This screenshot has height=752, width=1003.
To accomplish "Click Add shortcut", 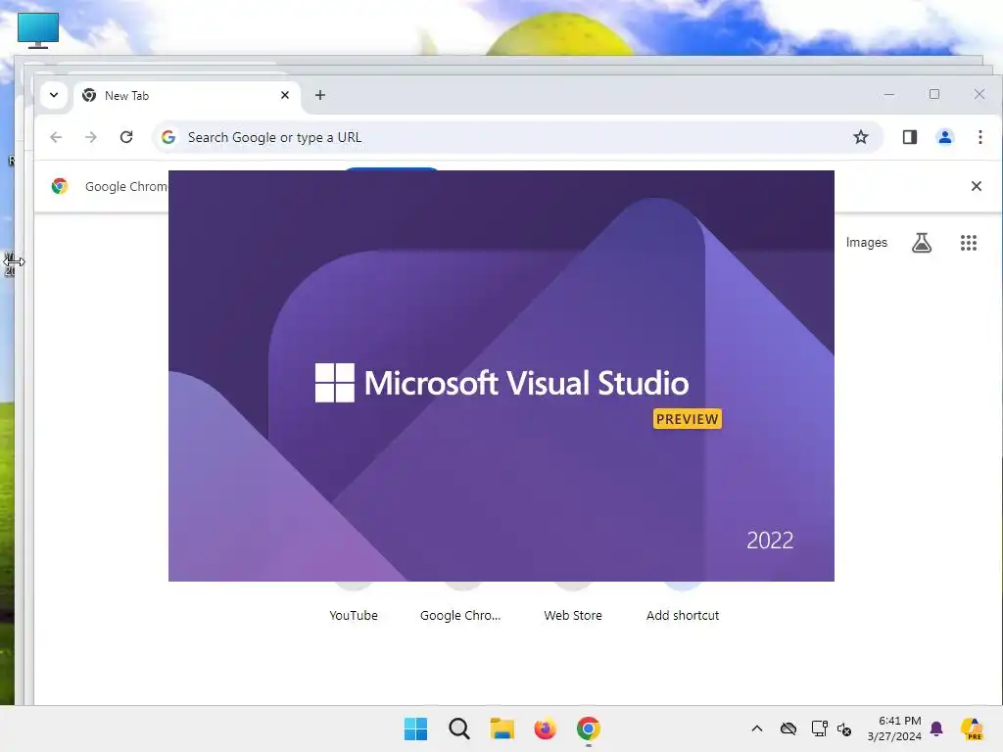I will pos(683,615).
